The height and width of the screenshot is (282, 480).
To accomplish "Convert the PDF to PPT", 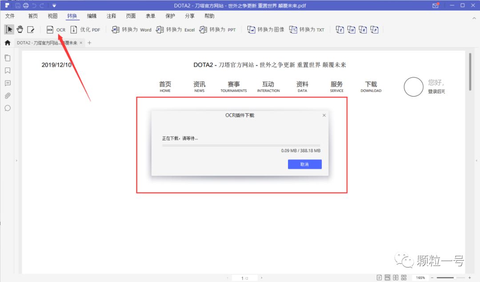I will pos(217,30).
